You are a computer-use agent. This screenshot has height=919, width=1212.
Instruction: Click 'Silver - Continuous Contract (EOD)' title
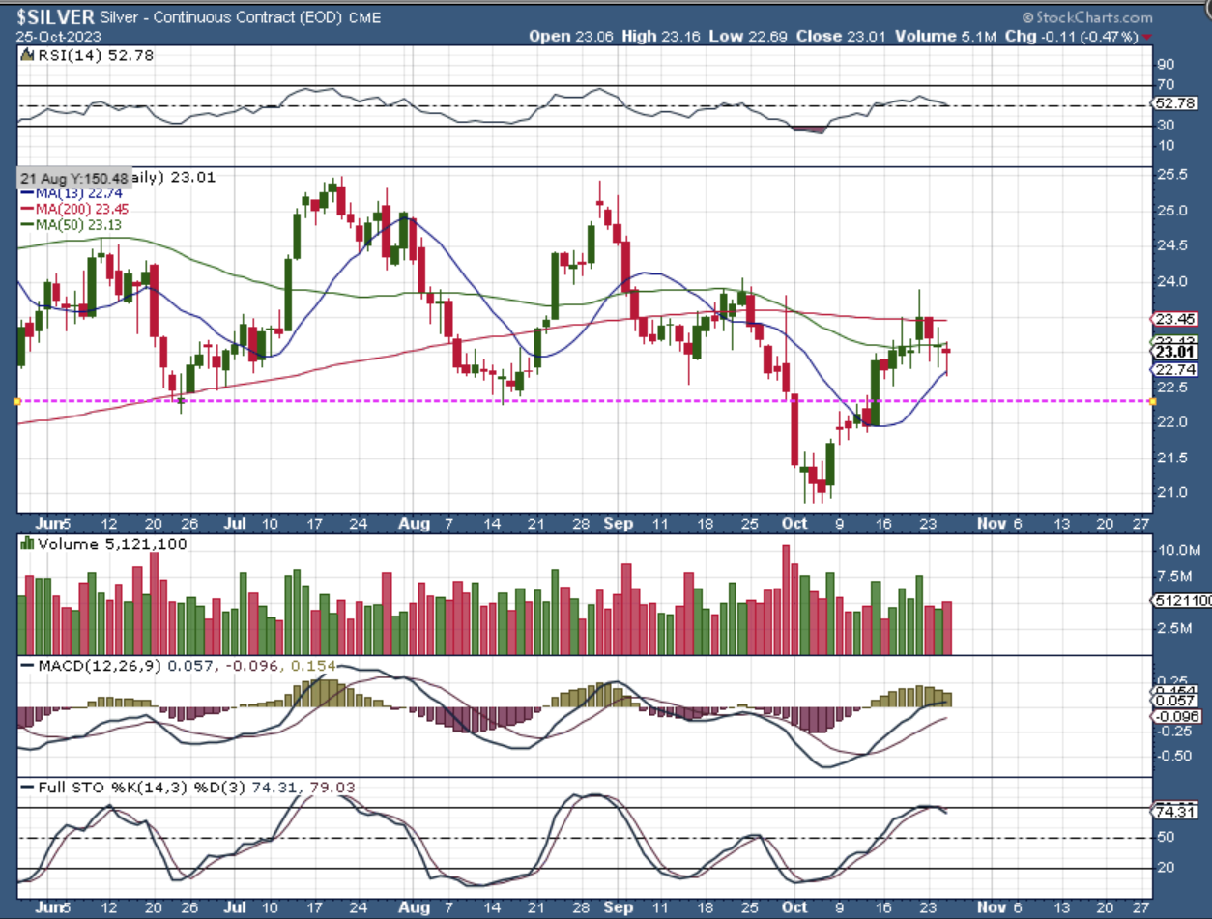tap(222, 17)
